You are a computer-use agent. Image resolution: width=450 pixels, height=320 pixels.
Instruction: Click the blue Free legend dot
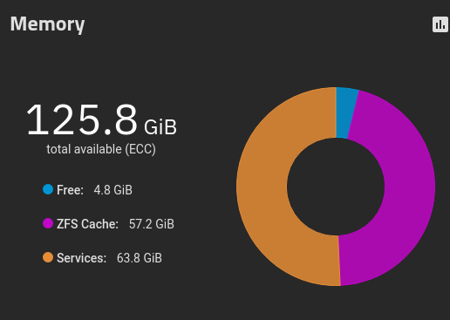48,189
